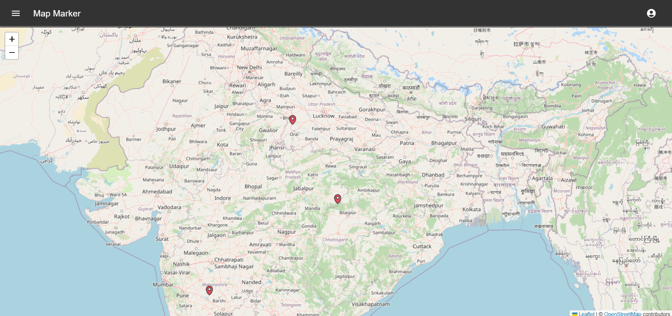Select the red marker above Orai
Viewport: 672px width, 316px height.
click(292, 120)
